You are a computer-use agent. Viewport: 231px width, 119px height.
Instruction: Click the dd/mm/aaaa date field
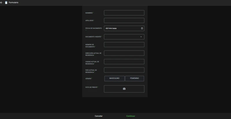(124, 29)
